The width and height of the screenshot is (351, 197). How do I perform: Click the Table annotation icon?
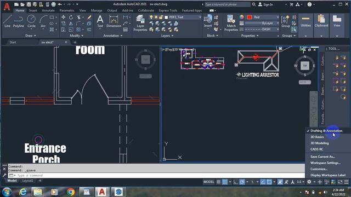click(126, 29)
